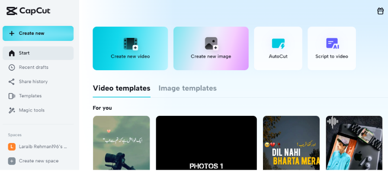
Task: Switch to the Image templates tab
Action: click(188, 88)
